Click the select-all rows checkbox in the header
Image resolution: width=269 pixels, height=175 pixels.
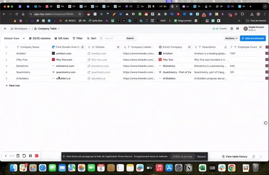(x=6, y=47)
